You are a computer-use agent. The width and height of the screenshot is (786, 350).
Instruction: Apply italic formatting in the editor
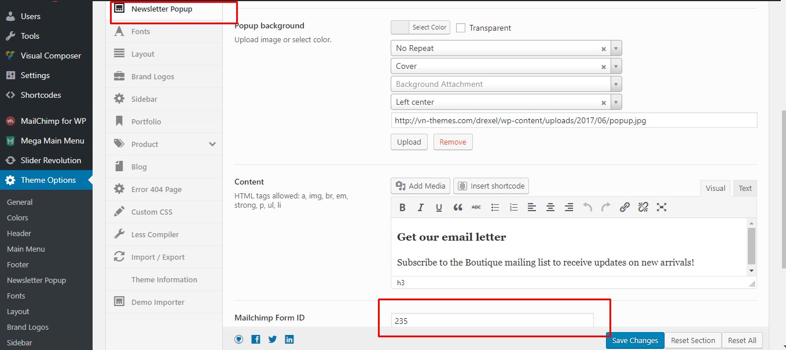click(421, 207)
